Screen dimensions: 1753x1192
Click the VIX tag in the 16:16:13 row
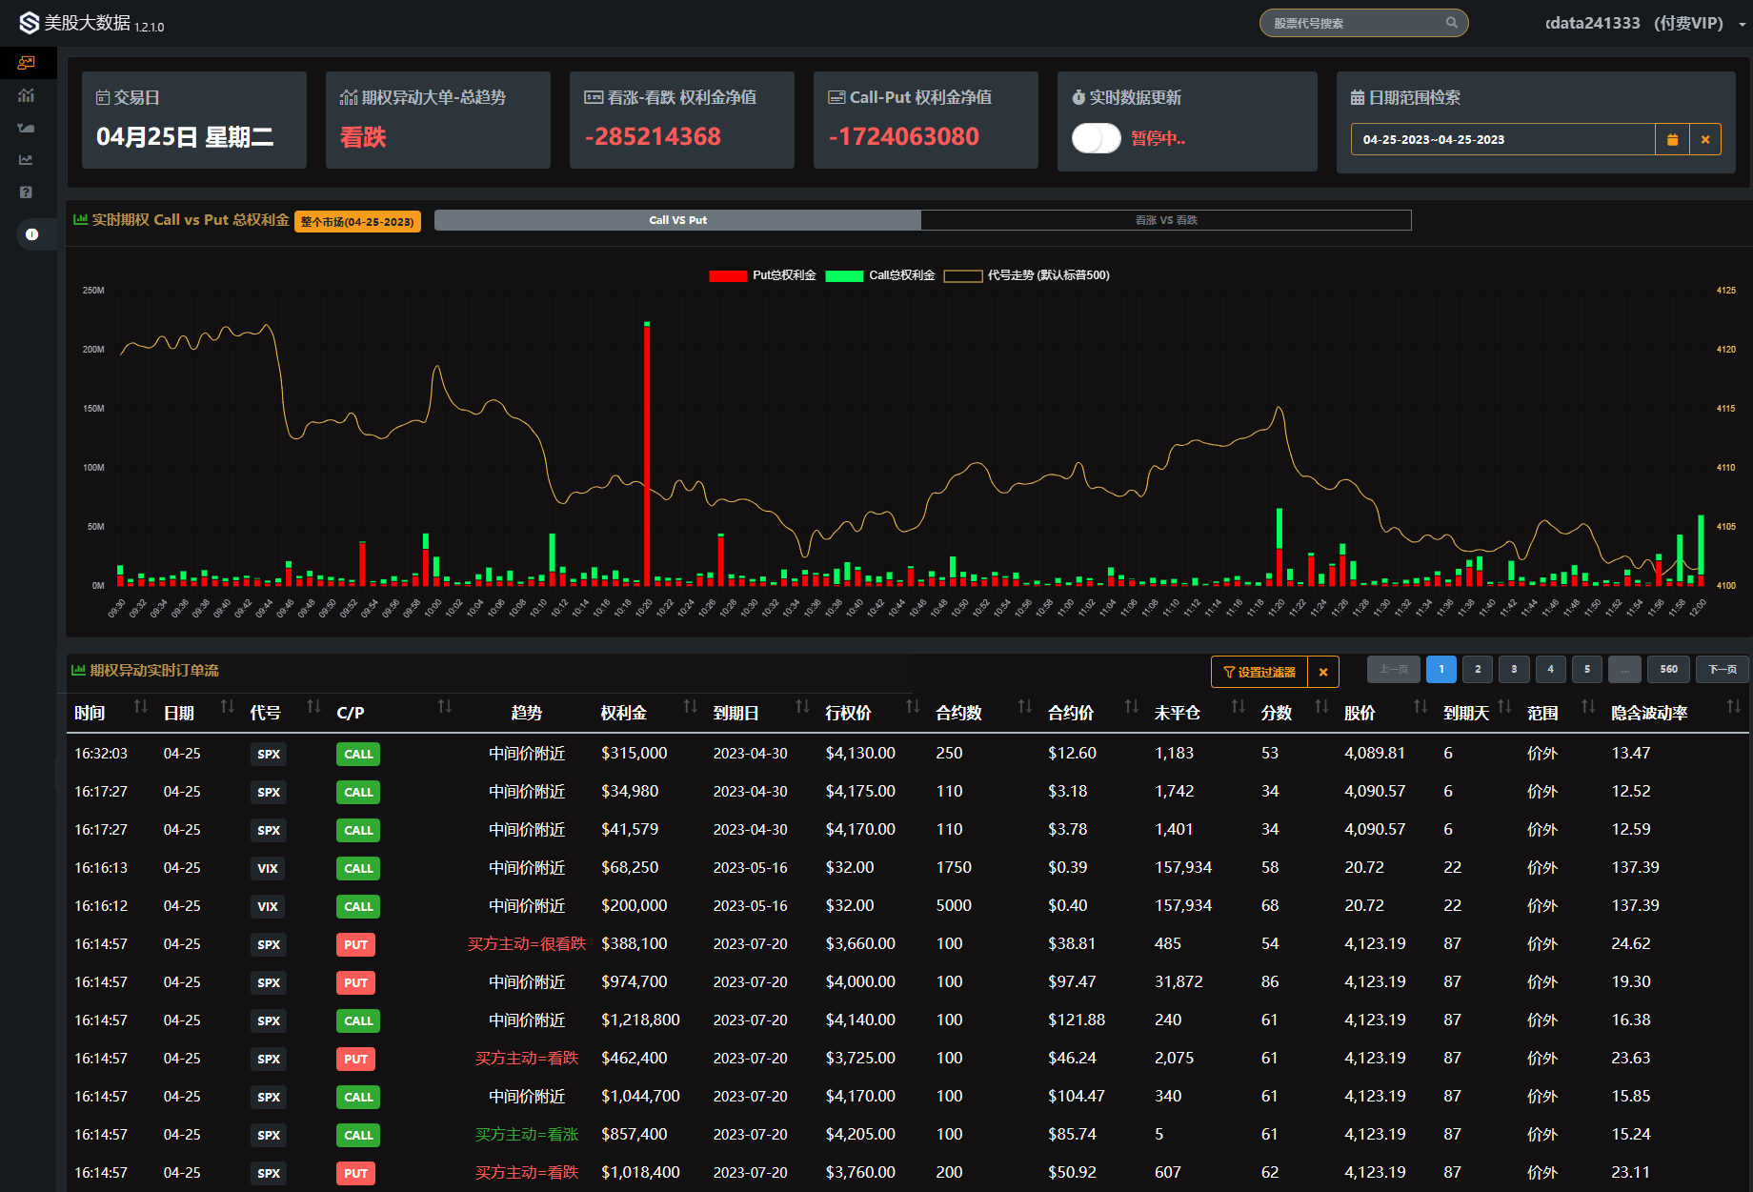pyautogui.click(x=268, y=869)
